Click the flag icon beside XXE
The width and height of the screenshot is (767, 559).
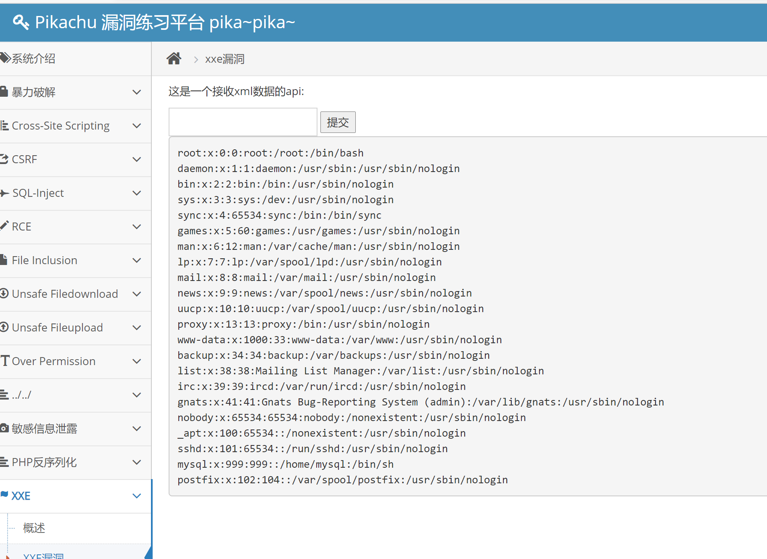4,495
